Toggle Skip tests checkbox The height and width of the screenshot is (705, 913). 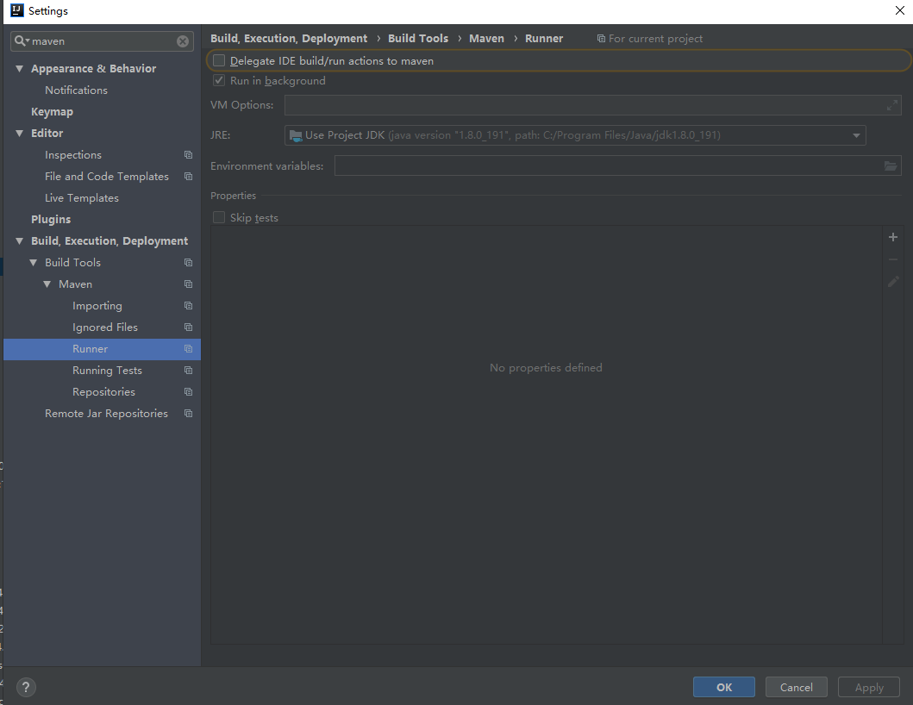click(219, 217)
